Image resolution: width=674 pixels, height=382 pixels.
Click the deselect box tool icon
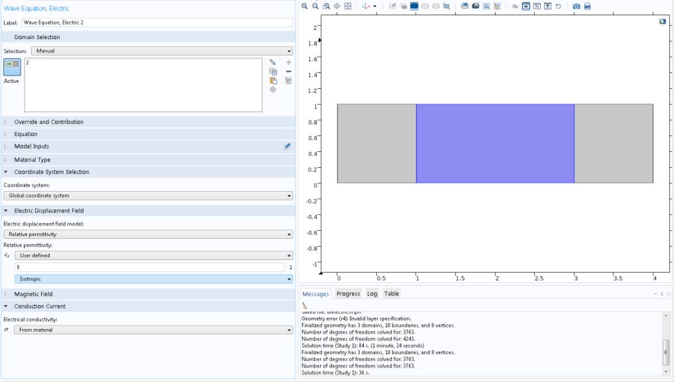click(x=497, y=7)
